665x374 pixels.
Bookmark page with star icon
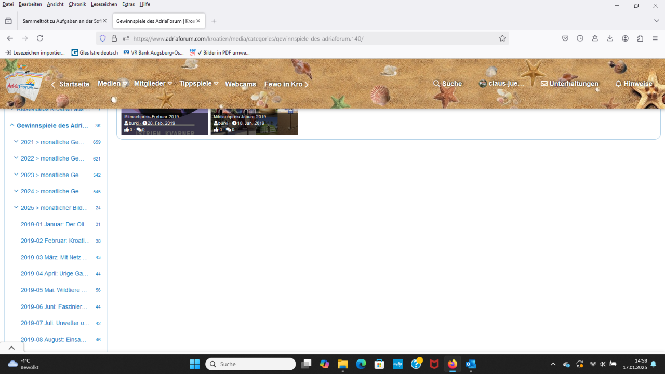click(x=502, y=38)
